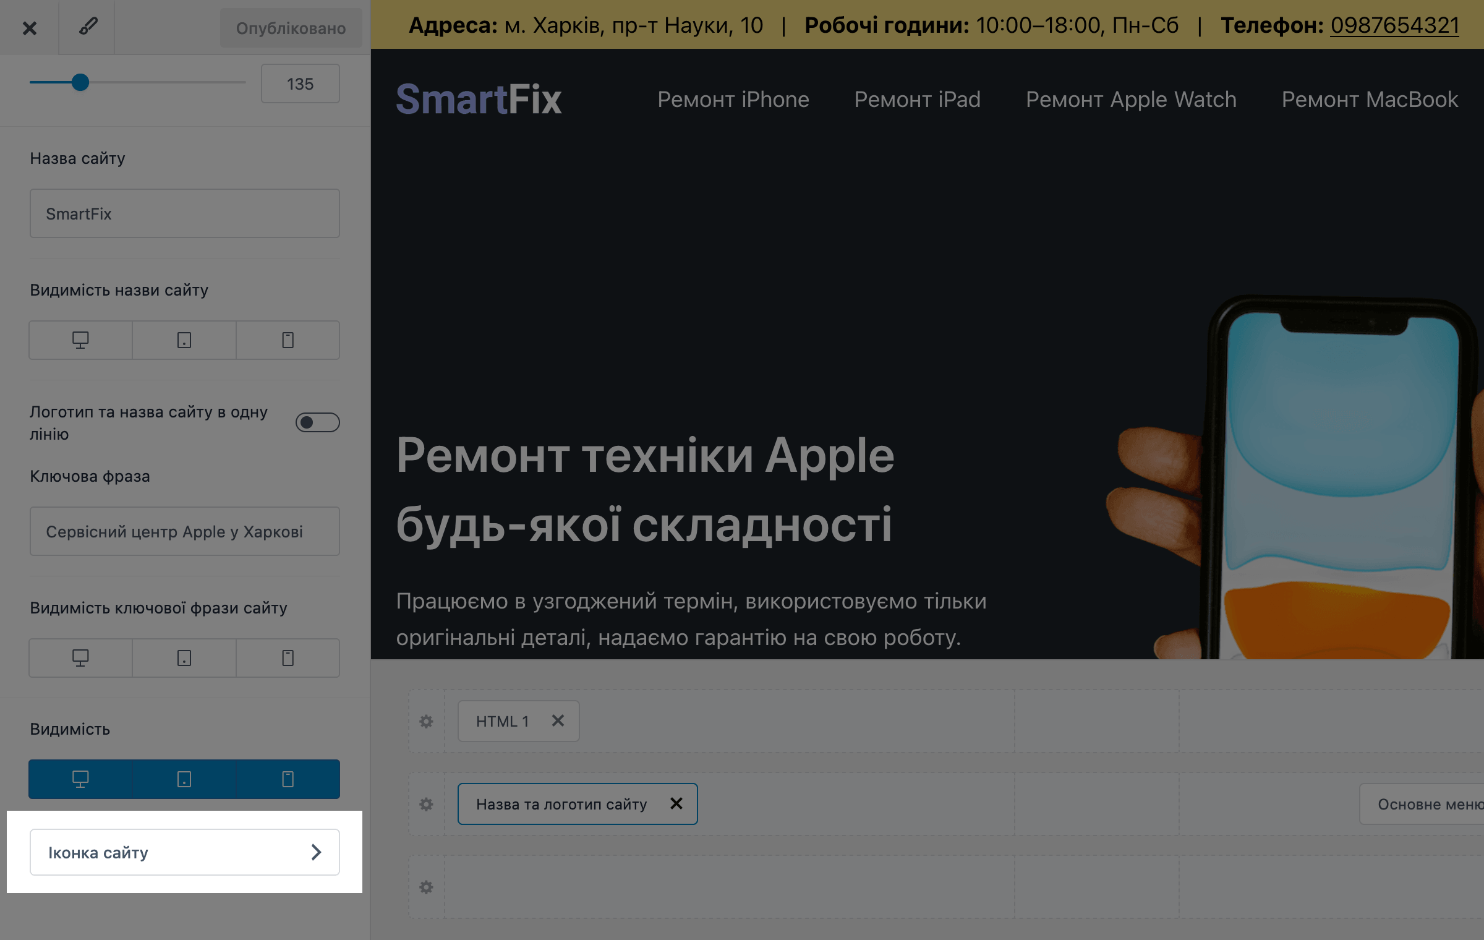1484x940 pixels.
Task: Remove the HTML 1 element
Action: 558,720
